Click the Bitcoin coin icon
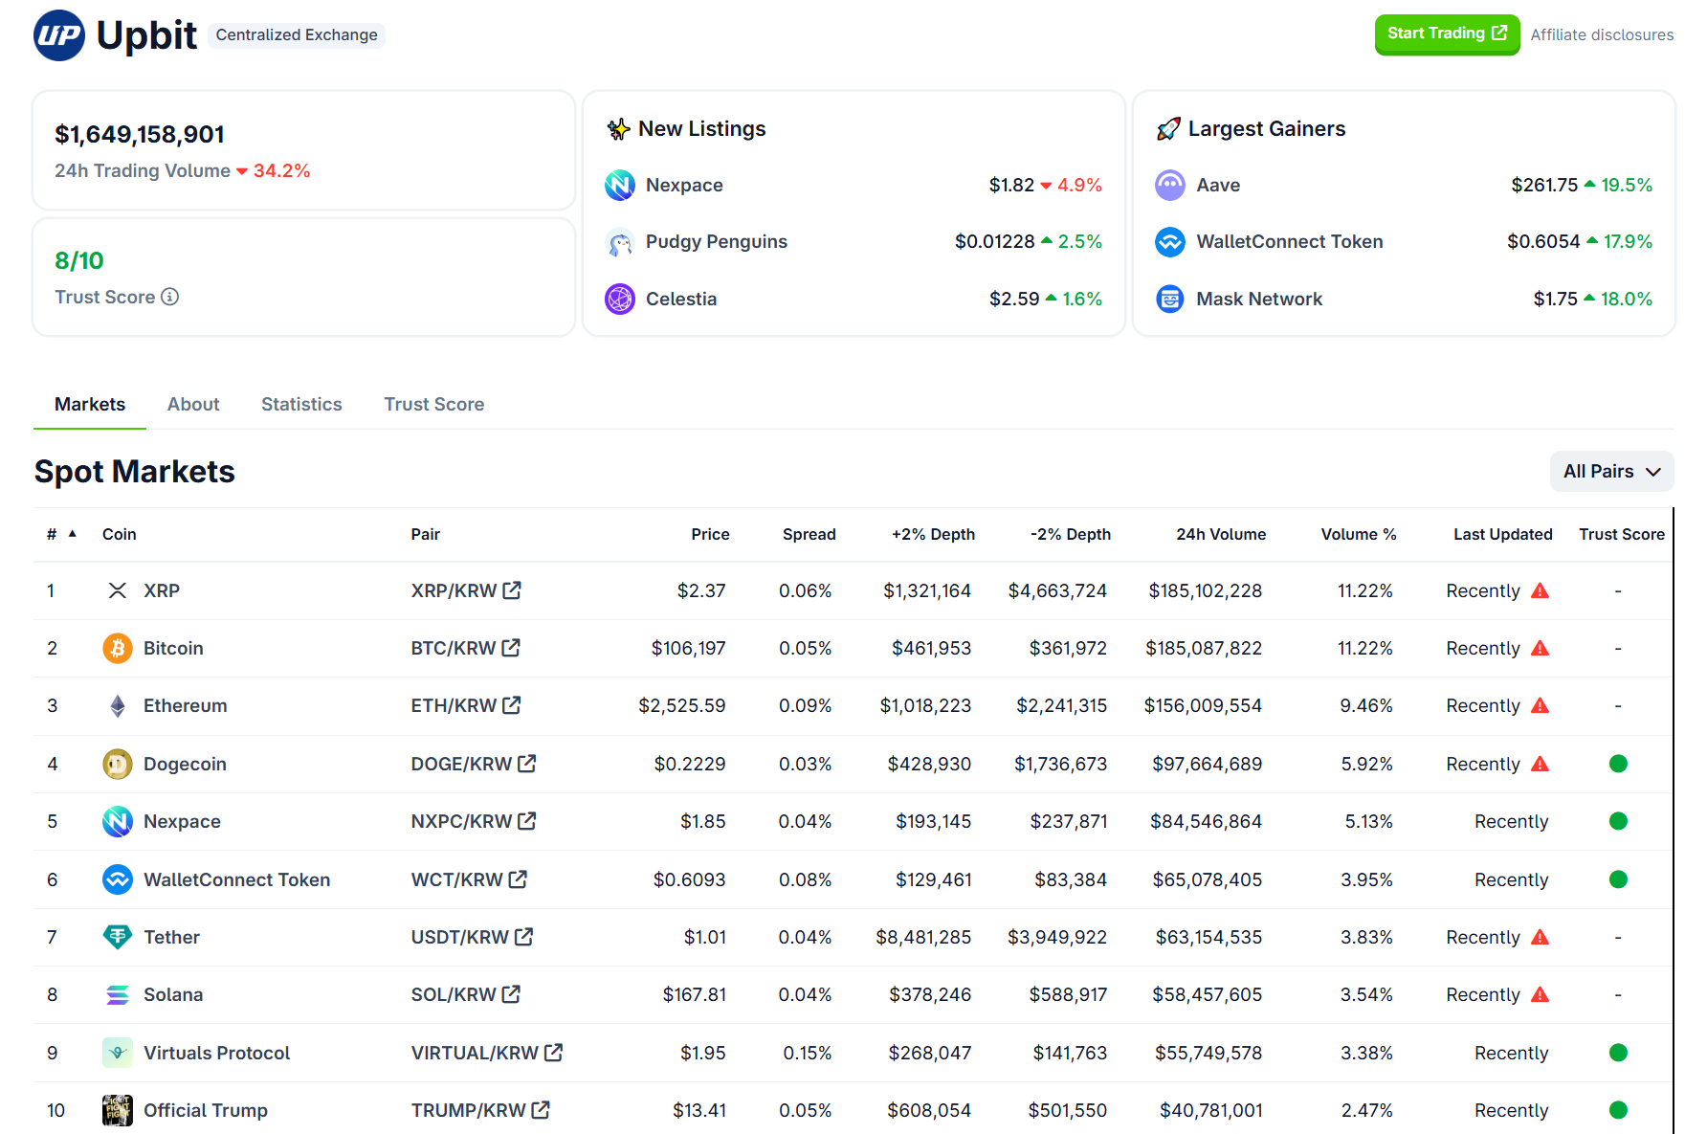Image resolution: width=1707 pixels, height=1134 pixels. (118, 648)
